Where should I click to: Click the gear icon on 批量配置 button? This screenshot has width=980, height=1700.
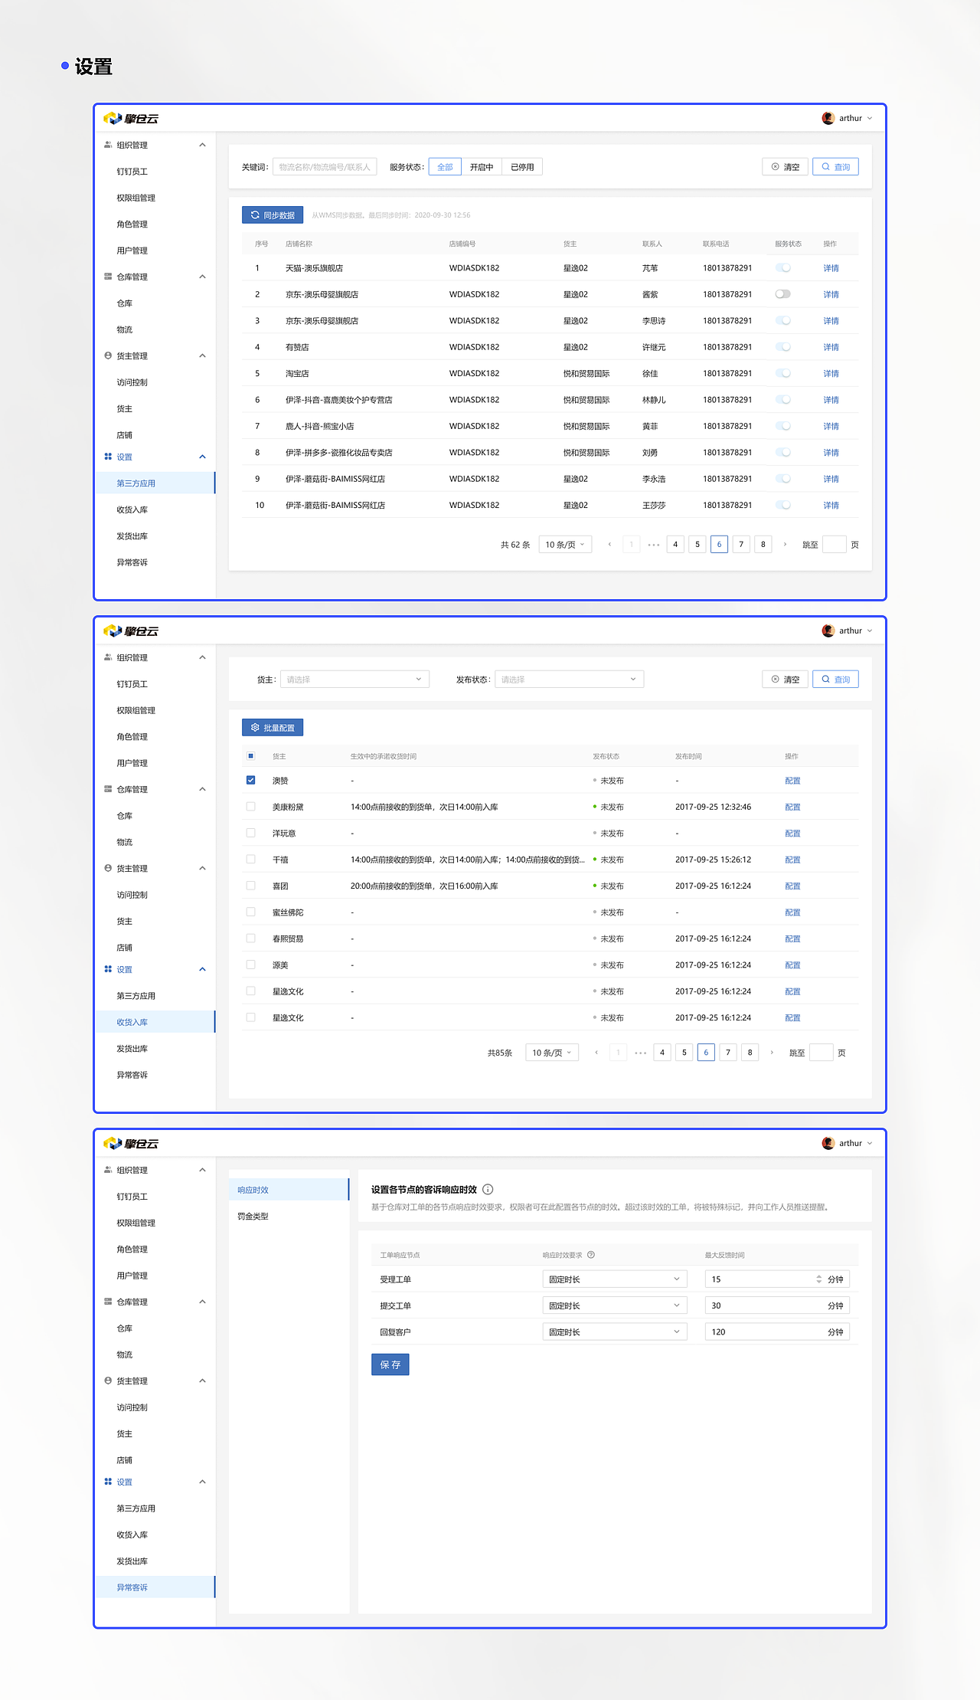point(255,728)
